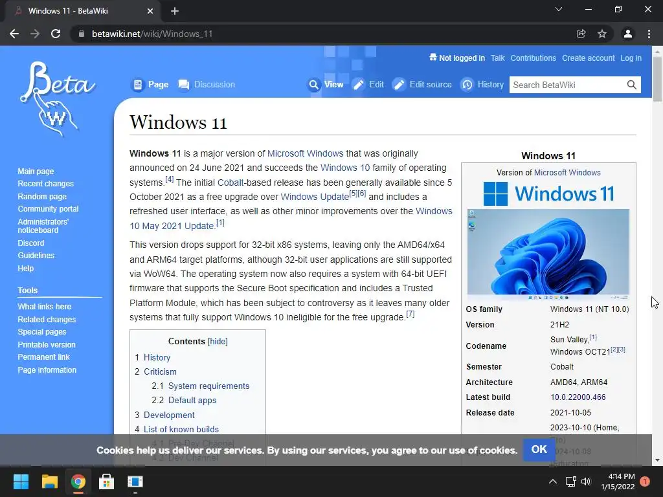Open Guidelines link

[36, 255]
